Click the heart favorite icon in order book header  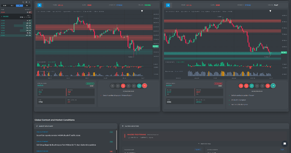coord(23,2)
